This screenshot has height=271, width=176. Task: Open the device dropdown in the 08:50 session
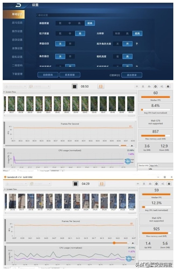pyautogui.click(x=15, y=86)
